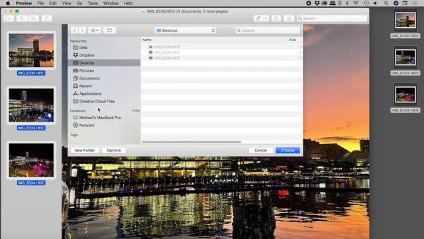Click the file dialog Search field

click(x=268, y=31)
